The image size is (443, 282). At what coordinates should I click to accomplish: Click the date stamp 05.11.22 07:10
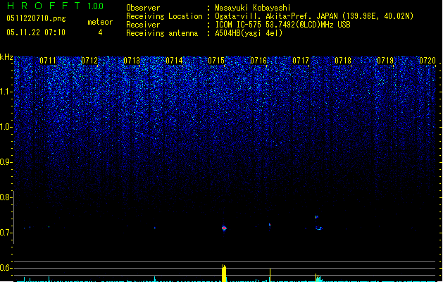[x=36, y=32]
